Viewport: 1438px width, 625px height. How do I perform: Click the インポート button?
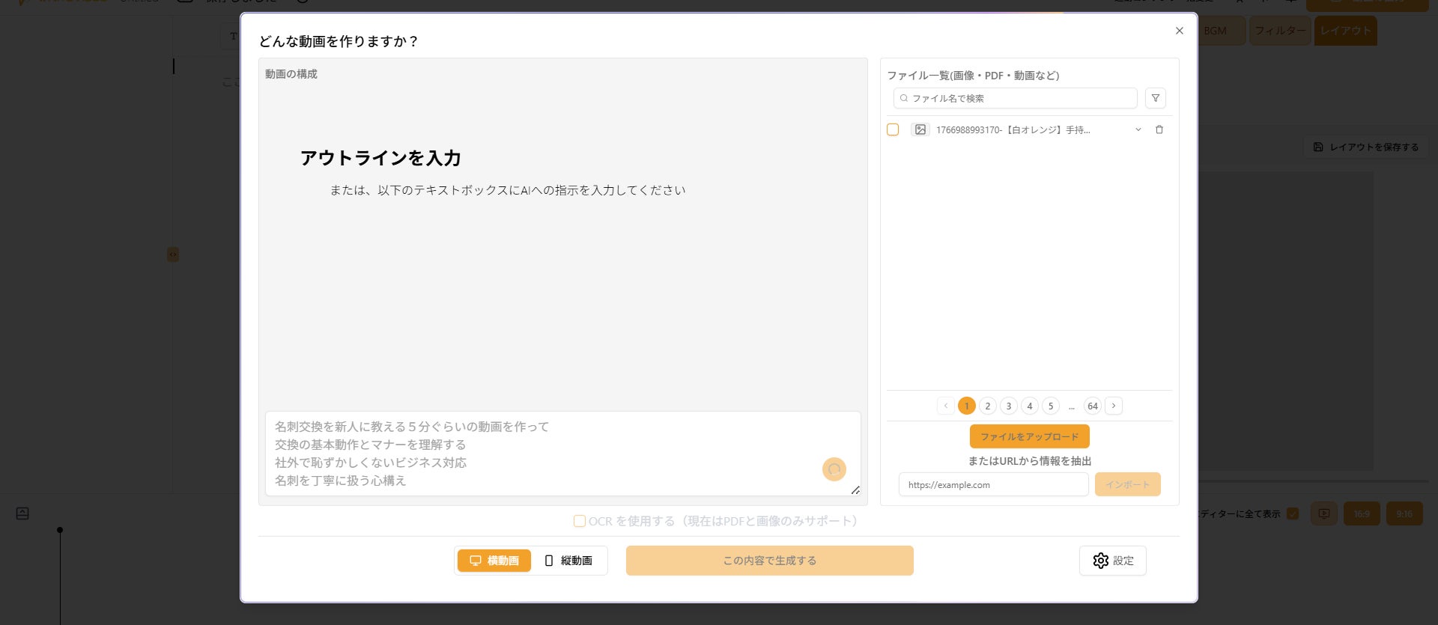(x=1128, y=484)
